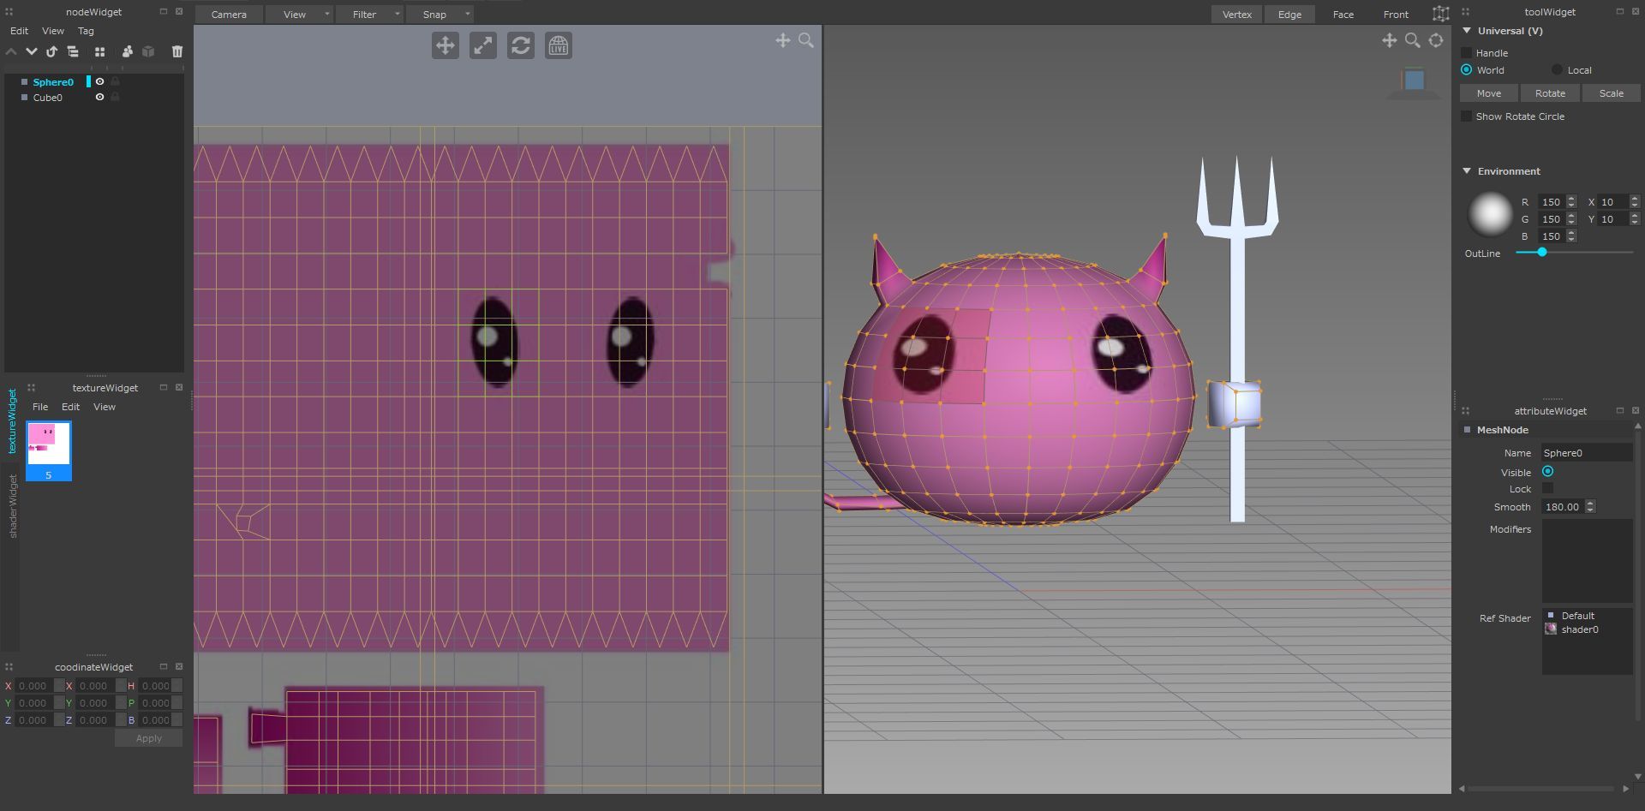Screen dimensions: 1645x811
Task: Click the move arrows button in UV toolbar
Action: [446, 45]
